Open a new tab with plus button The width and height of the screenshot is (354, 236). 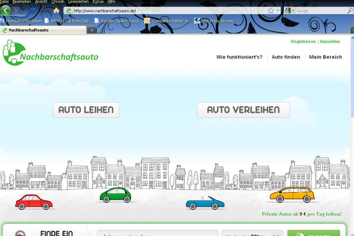coord(92,30)
